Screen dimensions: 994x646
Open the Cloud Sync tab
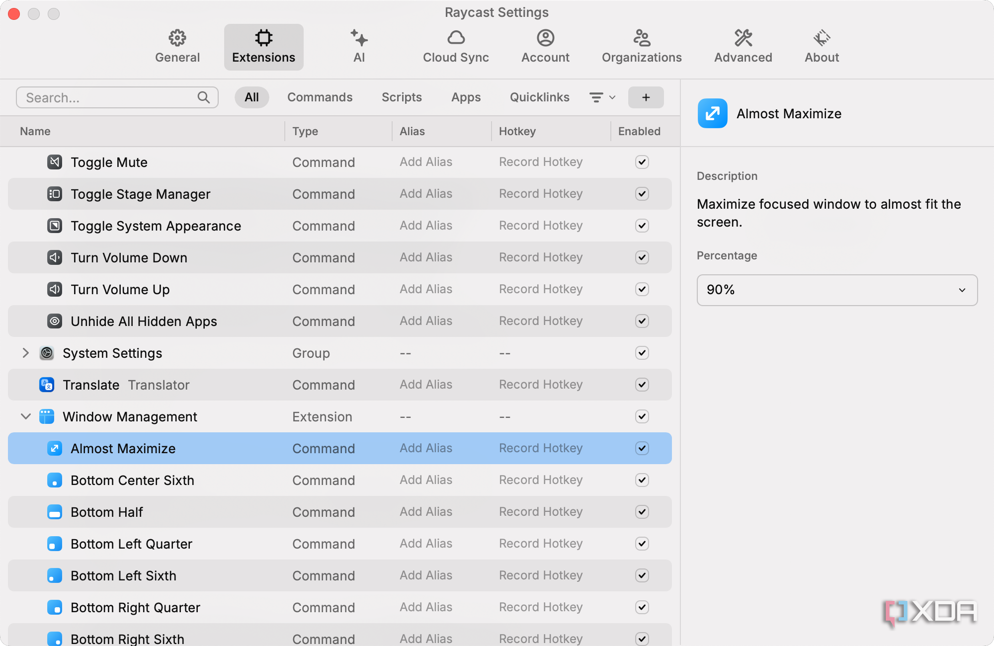click(456, 47)
